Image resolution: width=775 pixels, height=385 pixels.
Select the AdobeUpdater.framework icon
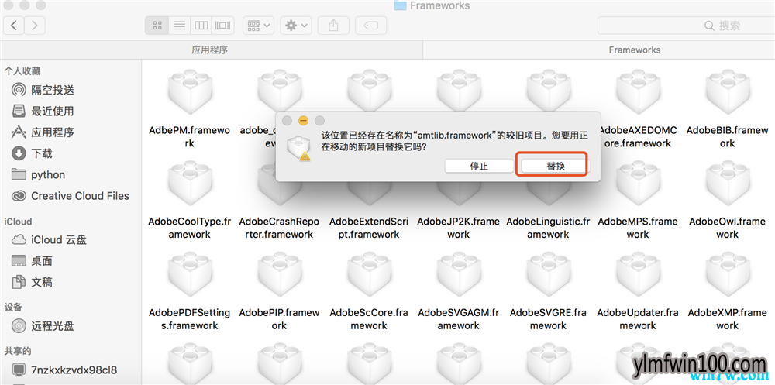(638, 275)
